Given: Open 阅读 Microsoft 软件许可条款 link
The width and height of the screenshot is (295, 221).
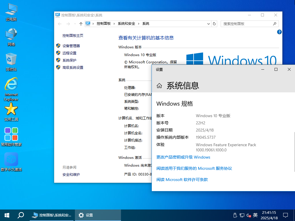Looking at the screenshot, I should coord(182,180).
